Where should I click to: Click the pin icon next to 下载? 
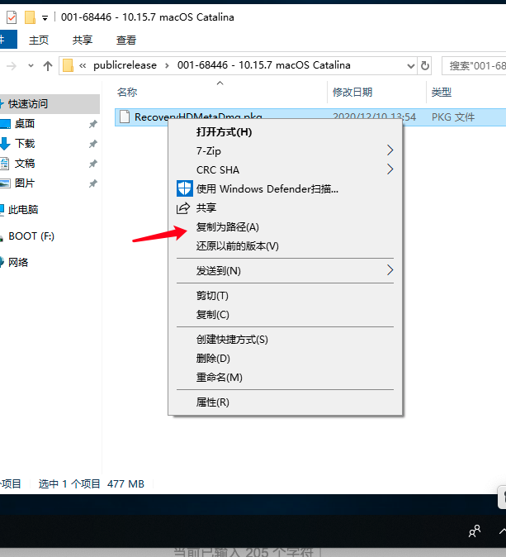(x=93, y=144)
